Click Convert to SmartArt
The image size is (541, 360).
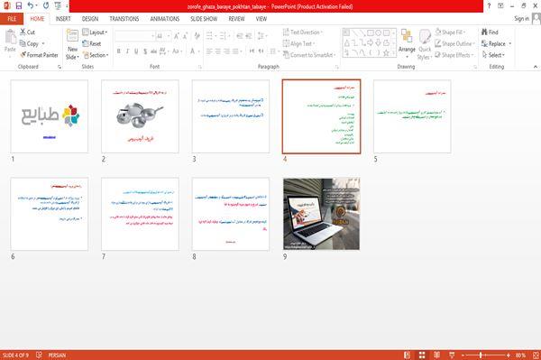coord(309,55)
